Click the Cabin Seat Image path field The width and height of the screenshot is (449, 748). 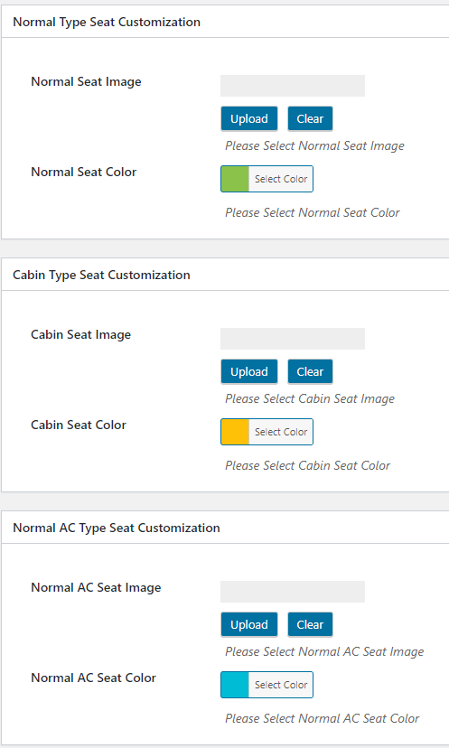[x=293, y=339]
